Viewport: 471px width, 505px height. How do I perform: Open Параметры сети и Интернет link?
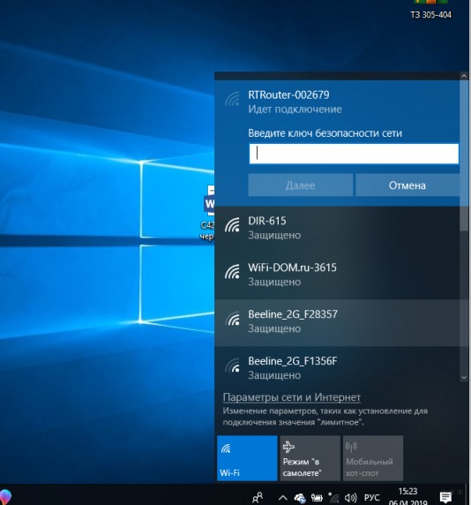[291, 397]
